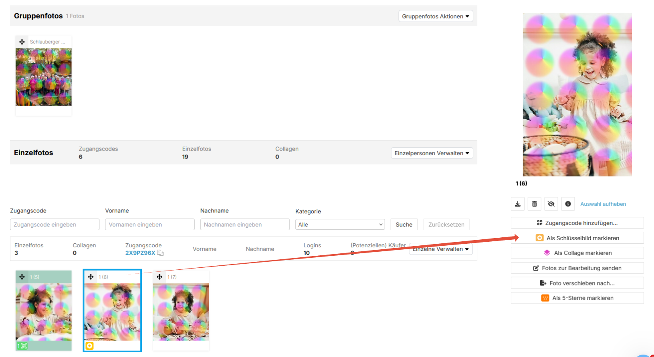The image size is (654, 357).
Task: Expand the Einzelne Verwalten dropdown
Action: (x=441, y=249)
